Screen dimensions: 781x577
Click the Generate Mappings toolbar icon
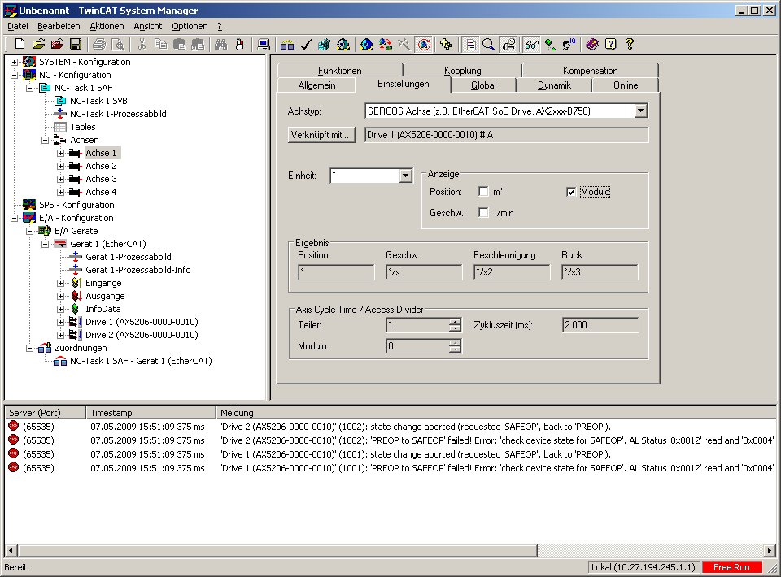287,44
